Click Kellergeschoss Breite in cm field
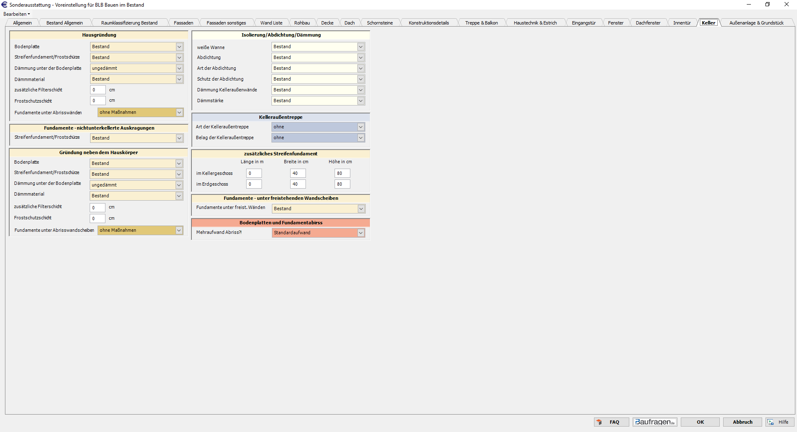This screenshot has height=432, width=797. [298, 174]
